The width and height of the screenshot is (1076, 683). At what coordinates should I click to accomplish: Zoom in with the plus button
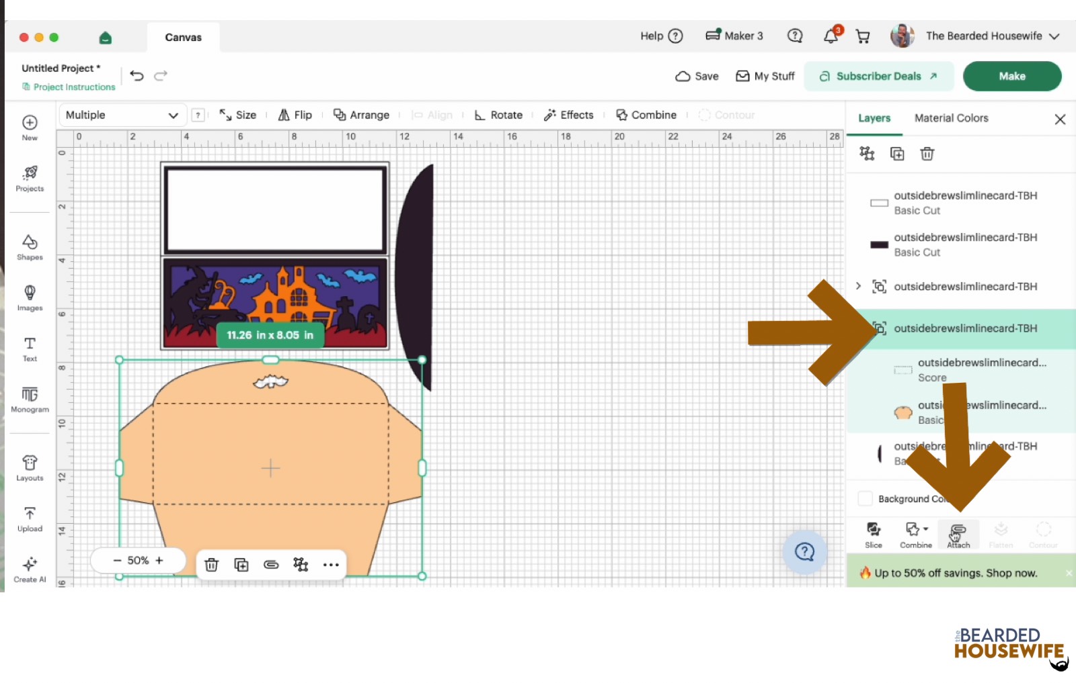pos(159,560)
